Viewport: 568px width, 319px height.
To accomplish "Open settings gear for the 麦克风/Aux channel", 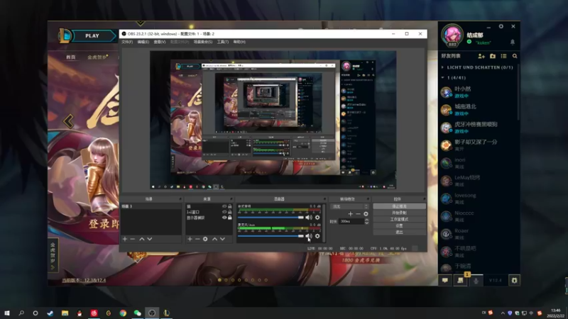I will (317, 236).
